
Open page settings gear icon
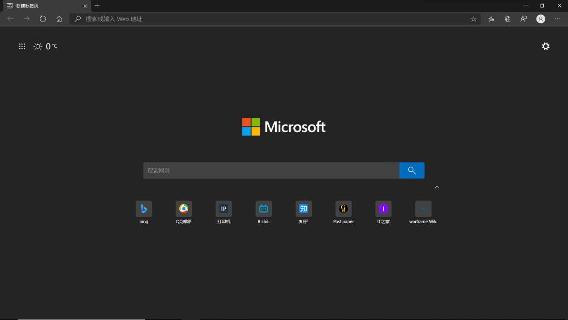point(546,46)
